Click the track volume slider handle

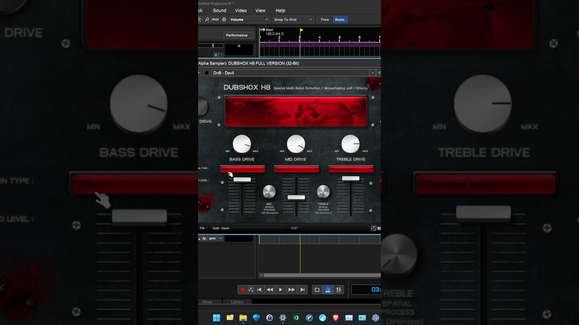pyautogui.click(x=213, y=46)
